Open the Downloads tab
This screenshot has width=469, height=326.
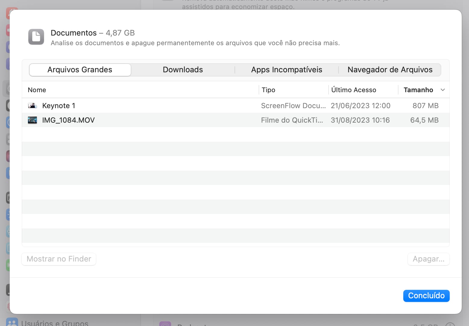[x=183, y=70]
